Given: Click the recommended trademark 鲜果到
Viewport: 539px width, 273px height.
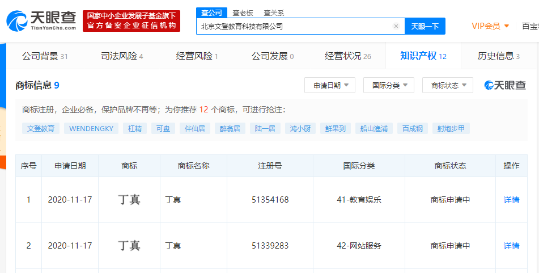Looking at the screenshot, I should point(336,128).
